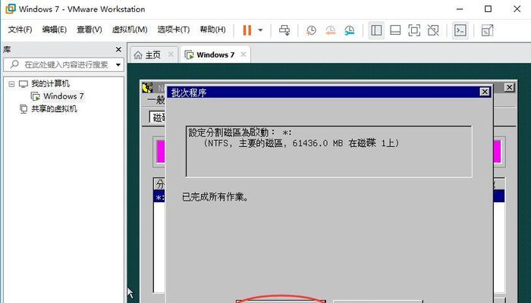The image size is (531, 303).
Task: Select 我的计算机 in the library tree
Action: click(x=51, y=83)
